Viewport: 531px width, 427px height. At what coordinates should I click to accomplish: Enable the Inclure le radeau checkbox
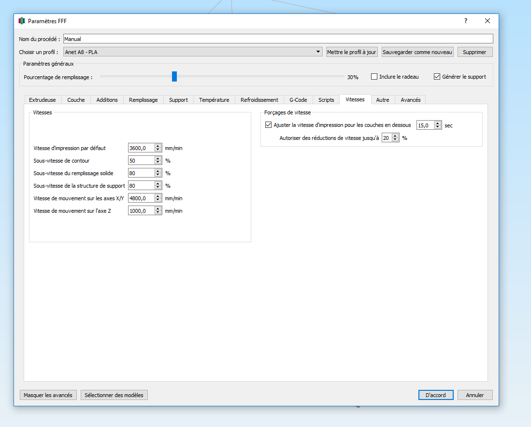[x=374, y=77]
